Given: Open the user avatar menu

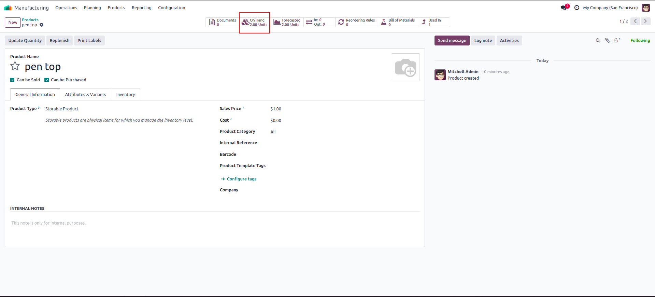Looking at the screenshot, I should click(x=645, y=8).
